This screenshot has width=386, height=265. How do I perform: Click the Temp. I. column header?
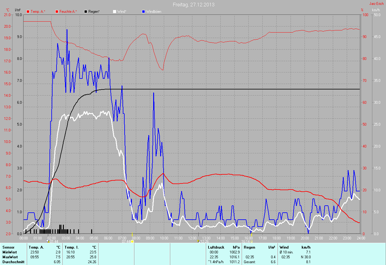coord(72,247)
